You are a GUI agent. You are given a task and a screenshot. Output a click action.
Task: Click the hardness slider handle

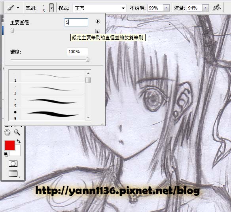click(x=87, y=60)
